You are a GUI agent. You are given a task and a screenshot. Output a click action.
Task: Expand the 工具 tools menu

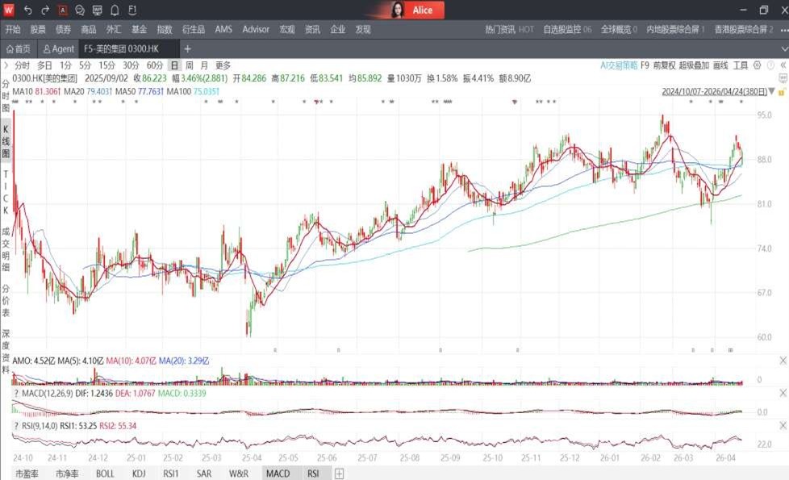[x=740, y=65]
